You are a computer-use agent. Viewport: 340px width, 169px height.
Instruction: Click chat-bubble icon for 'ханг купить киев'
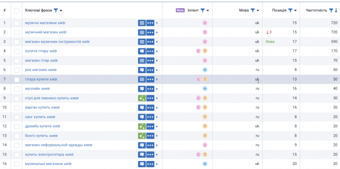pos(142,117)
